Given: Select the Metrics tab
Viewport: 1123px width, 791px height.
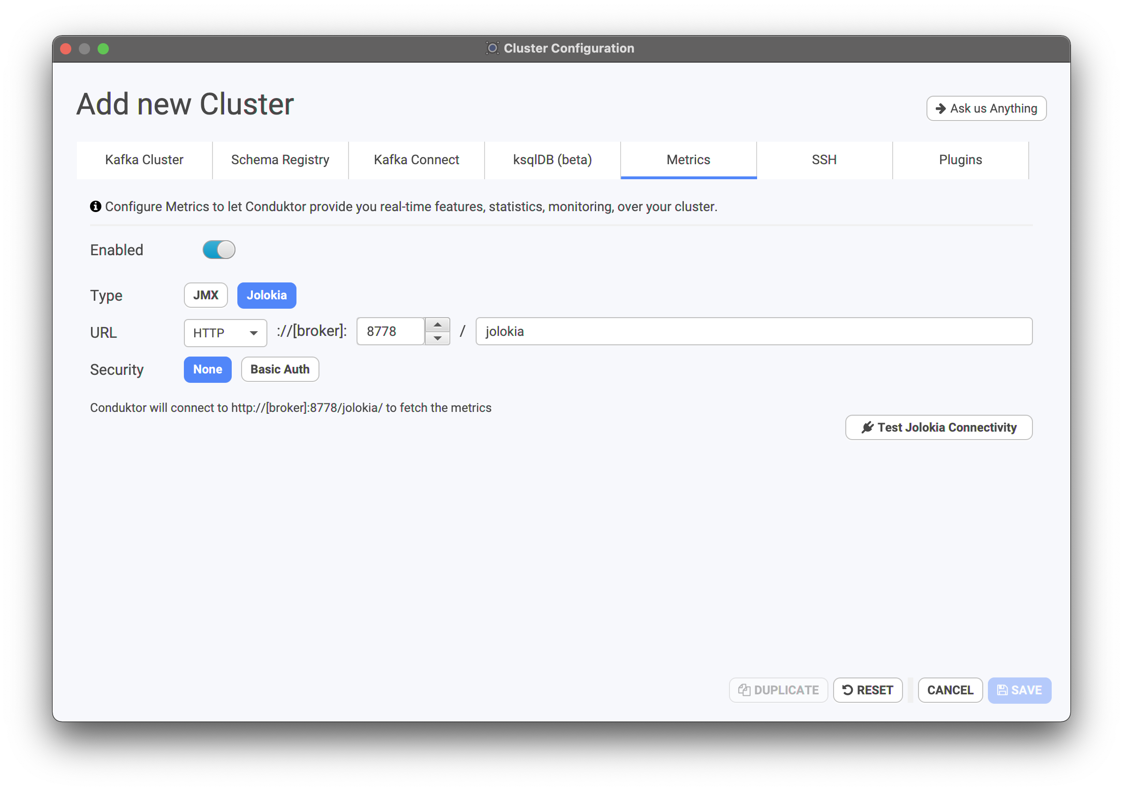Looking at the screenshot, I should tap(688, 160).
